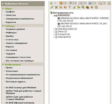Viewport: 112px width, 104px height.
Task: Click the grayed-out shield icon
Action: (92, 7)
